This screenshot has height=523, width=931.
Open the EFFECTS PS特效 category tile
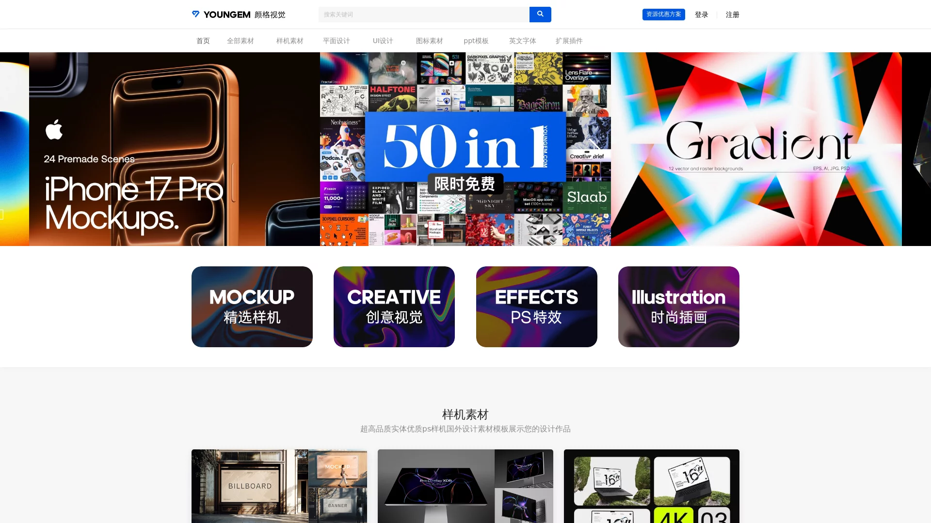point(536,307)
